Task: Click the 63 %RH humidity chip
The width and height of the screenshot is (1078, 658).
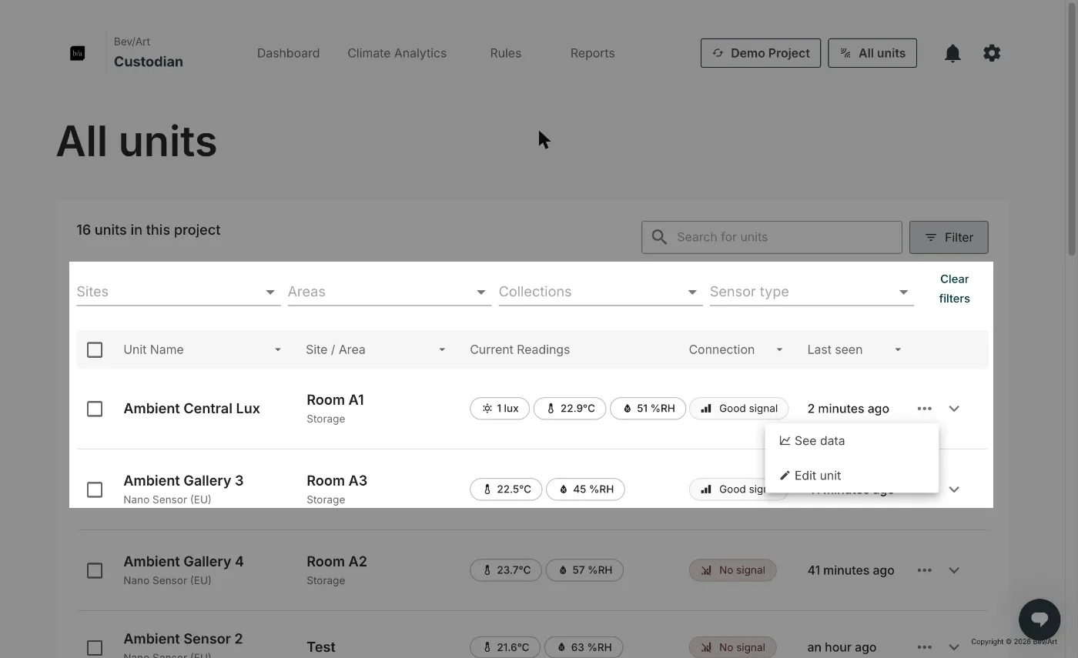Action: (584, 647)
